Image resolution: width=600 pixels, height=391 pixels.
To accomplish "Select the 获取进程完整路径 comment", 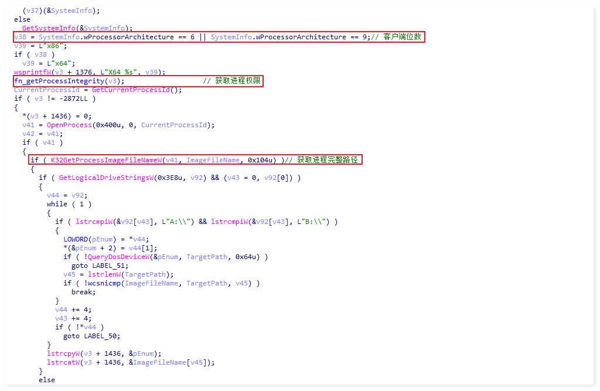I will (x=327, y=160).
